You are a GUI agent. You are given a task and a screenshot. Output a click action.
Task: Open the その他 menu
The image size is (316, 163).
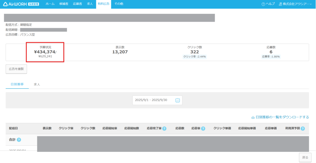pos(119,4)
